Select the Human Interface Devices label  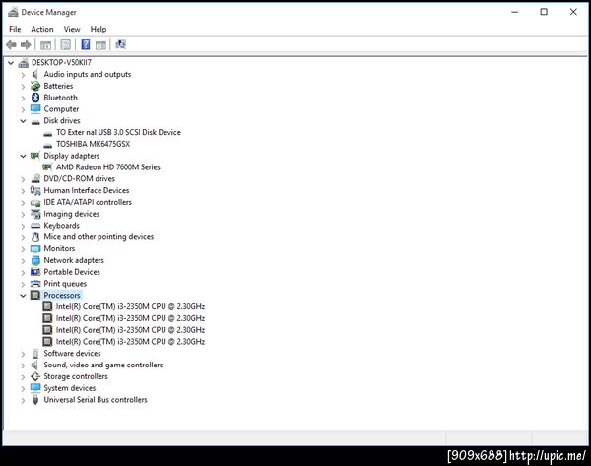87,190
